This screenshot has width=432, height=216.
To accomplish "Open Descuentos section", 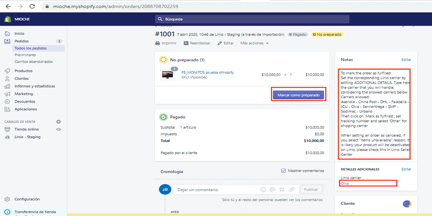I will (25, 102).
